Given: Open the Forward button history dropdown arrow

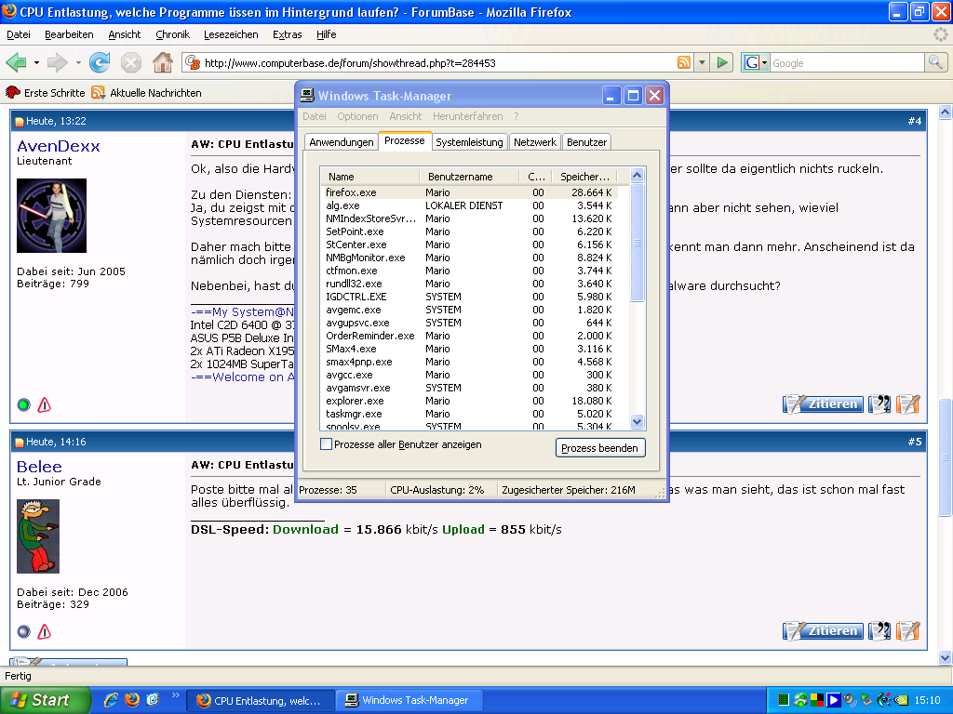Looking at the screenshot, I should 78,62.
